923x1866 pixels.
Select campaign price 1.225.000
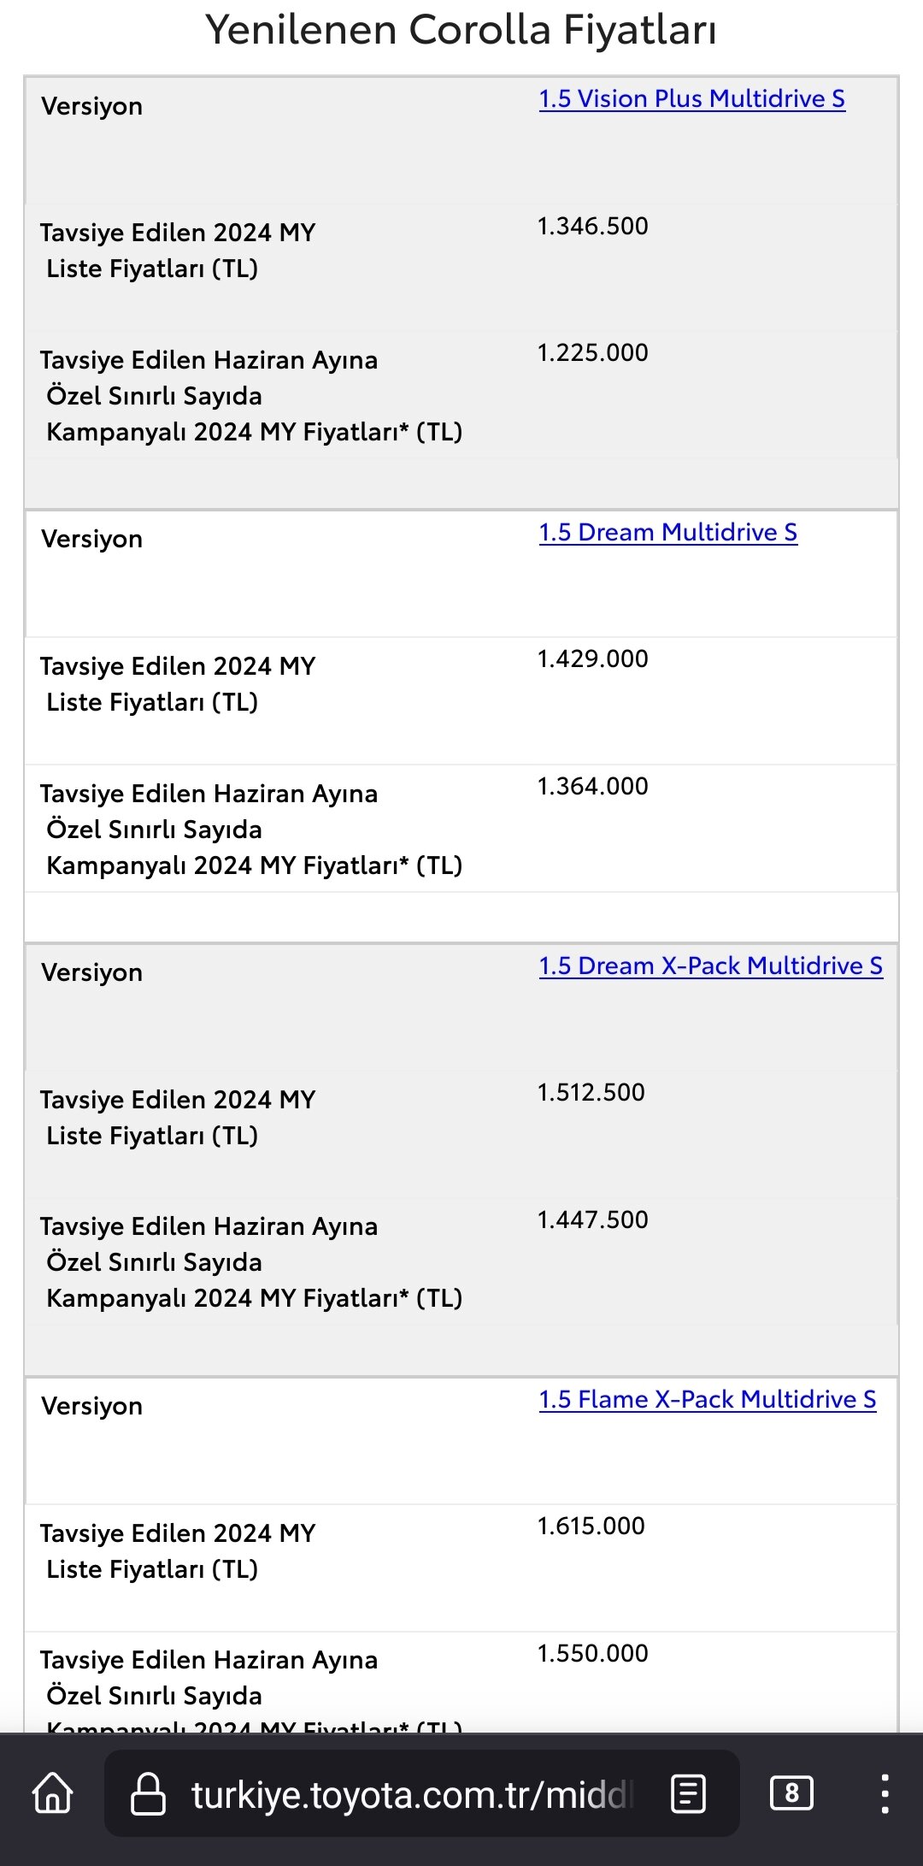[x=593, y=353]
